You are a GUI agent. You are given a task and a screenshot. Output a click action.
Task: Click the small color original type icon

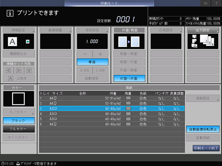pyautogui.click(x=27, y=41)
